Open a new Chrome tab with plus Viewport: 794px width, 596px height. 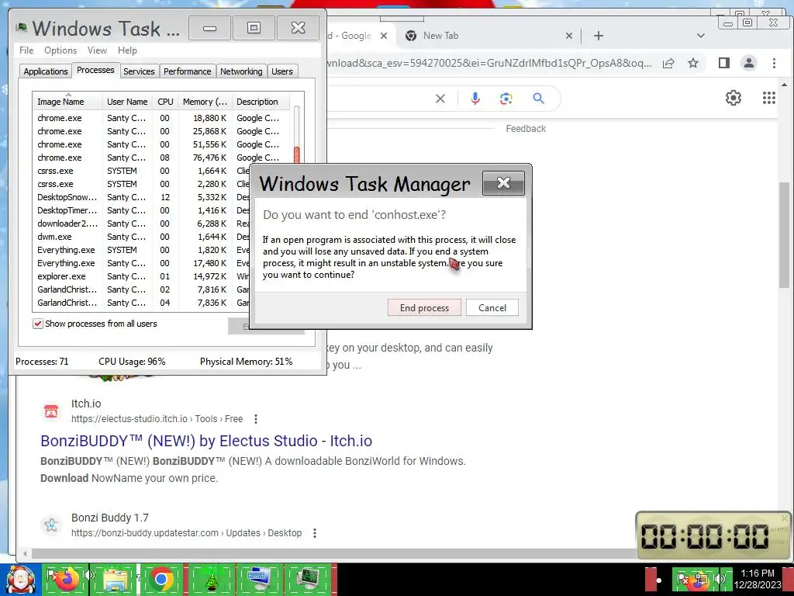[599, 36]
